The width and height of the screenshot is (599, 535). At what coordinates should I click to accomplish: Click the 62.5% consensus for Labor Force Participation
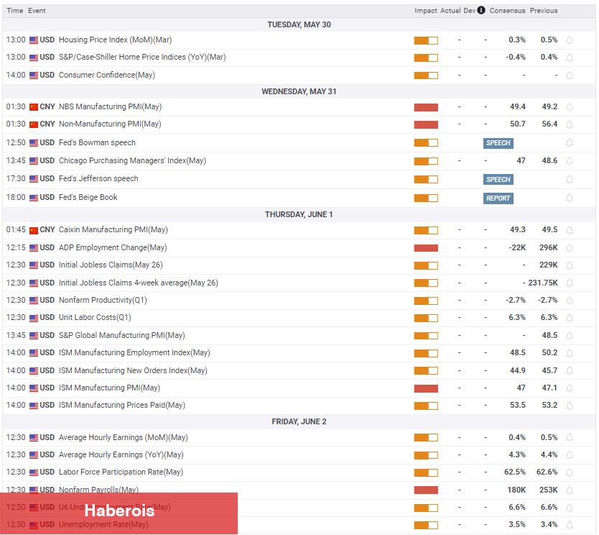[515, 472]
